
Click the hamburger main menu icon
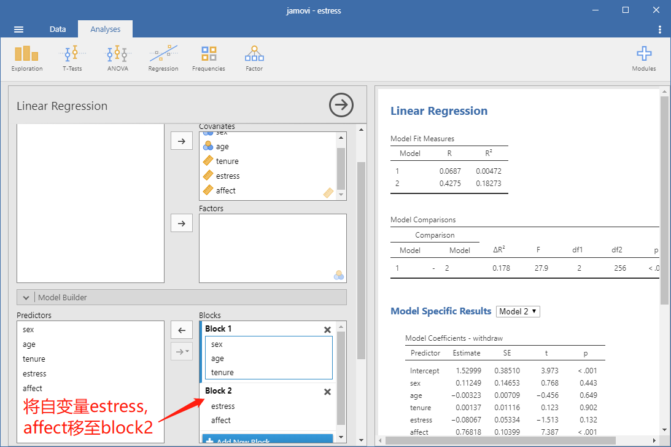[x=18, y=29]
